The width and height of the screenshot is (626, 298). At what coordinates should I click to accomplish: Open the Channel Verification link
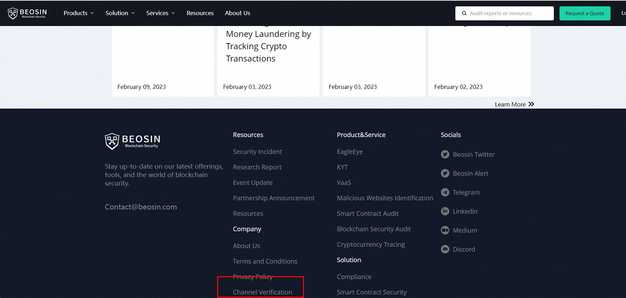click(x=263, y=292)
